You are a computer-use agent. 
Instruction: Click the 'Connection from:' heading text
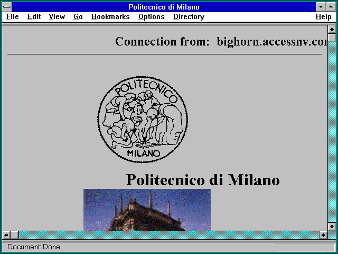tap(162, 41)
